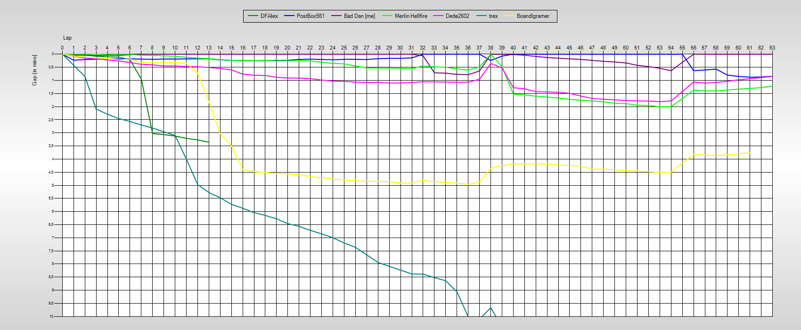Click the Dede2602 legend label
Image resolution: width=801 pixels, height=330 pixels.
(x=458, y=16)
